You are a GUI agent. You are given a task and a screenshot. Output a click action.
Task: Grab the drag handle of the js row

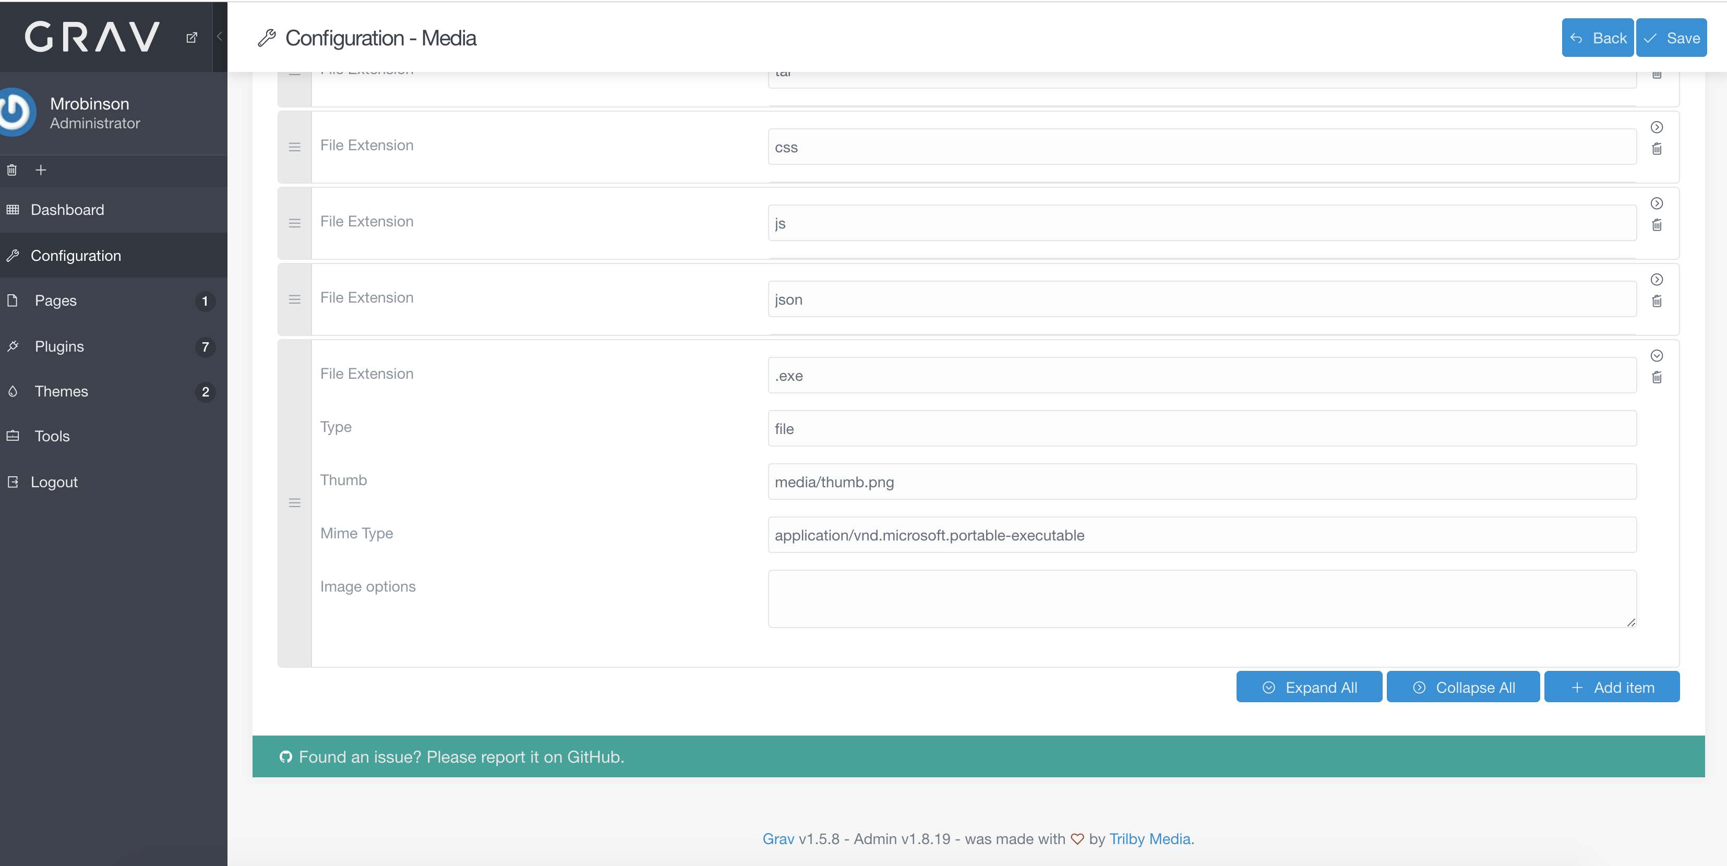294,223
